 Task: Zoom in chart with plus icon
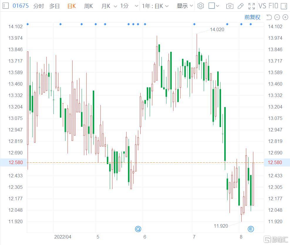pyautogui.click(x=285, y=17)
